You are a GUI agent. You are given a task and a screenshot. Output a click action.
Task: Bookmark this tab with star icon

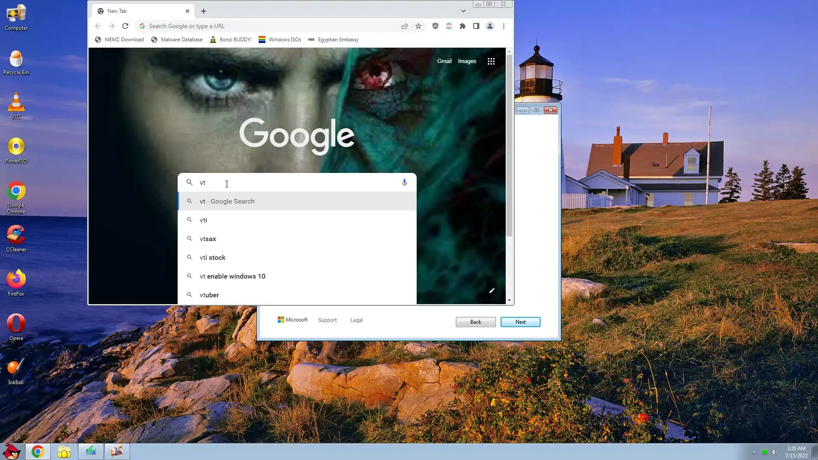[x=418, y=26]
